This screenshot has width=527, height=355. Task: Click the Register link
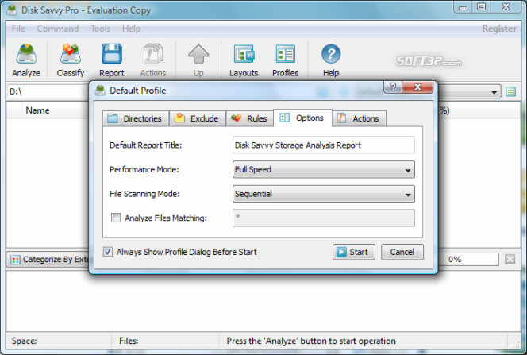point(499,29)
